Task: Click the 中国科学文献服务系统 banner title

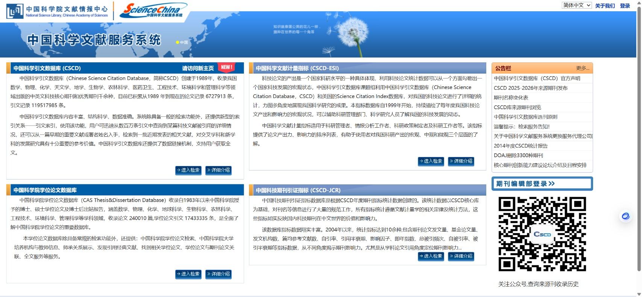Action: click(94, 40)
